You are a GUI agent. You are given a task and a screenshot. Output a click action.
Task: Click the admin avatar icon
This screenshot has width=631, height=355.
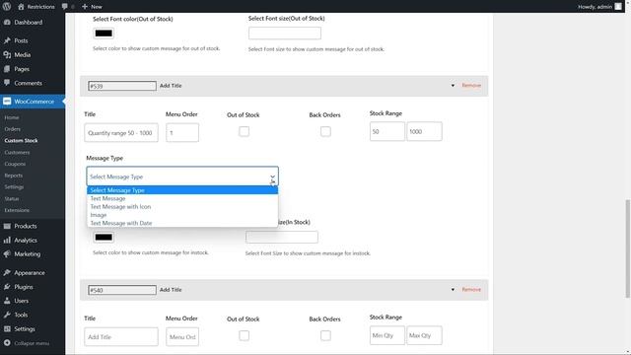[618, 7]
